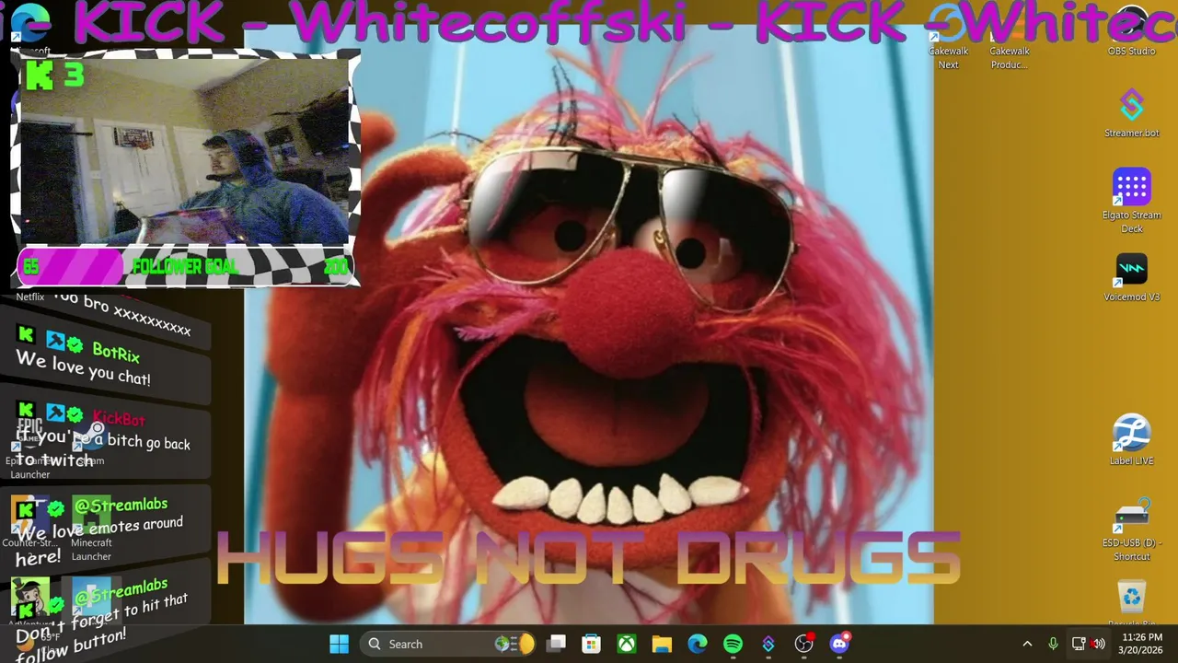Open the volume control tray icon
This screenshot has width=1178, height=663.
(1098, 644)
